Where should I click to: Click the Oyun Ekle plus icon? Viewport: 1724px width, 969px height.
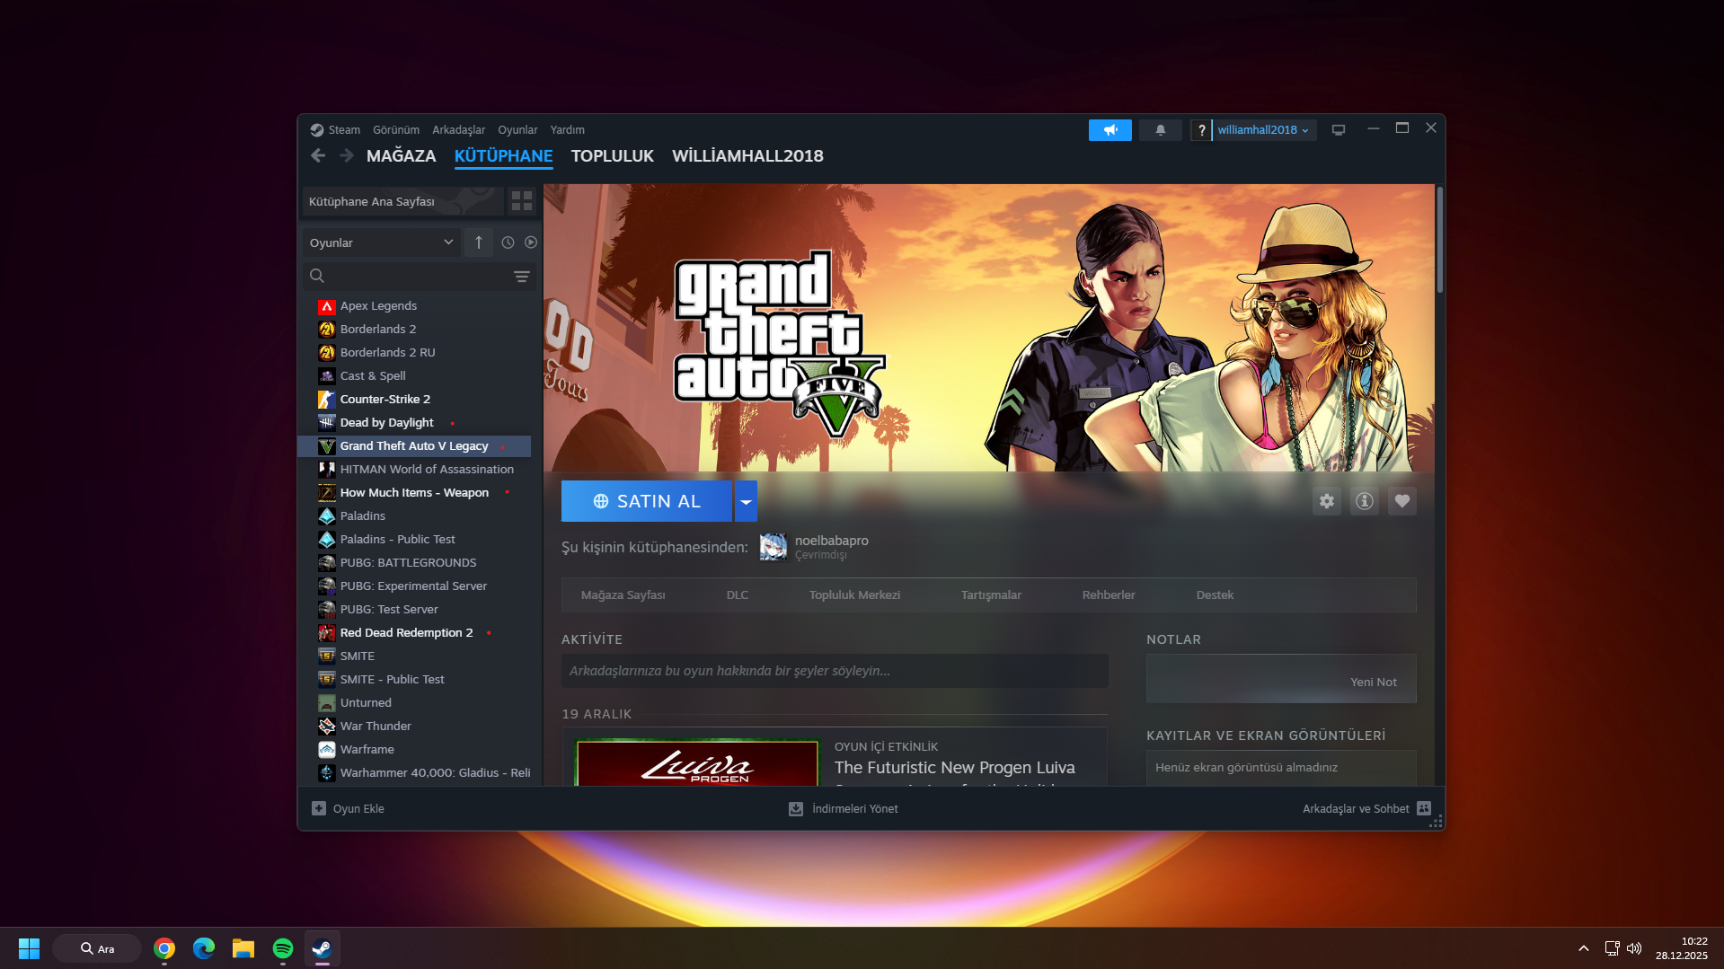tap(319, 808)
